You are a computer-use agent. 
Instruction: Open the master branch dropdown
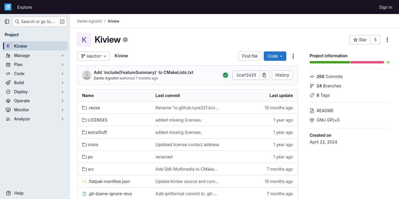pos(93,56)
